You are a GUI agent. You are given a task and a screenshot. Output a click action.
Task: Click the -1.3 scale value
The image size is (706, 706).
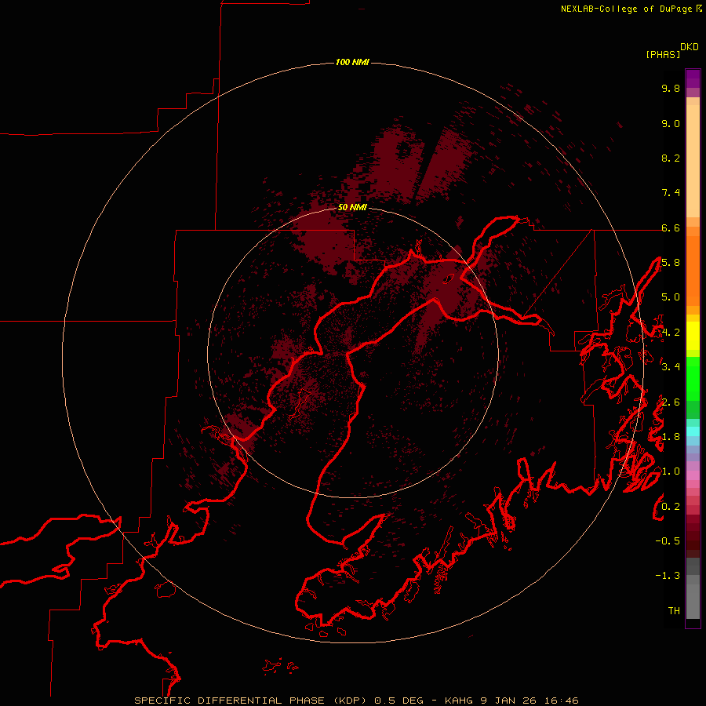pos(668,576)
